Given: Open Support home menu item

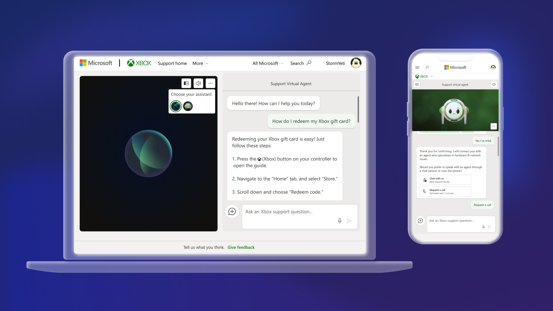Looking at the screenshot, I should (173, 63).
